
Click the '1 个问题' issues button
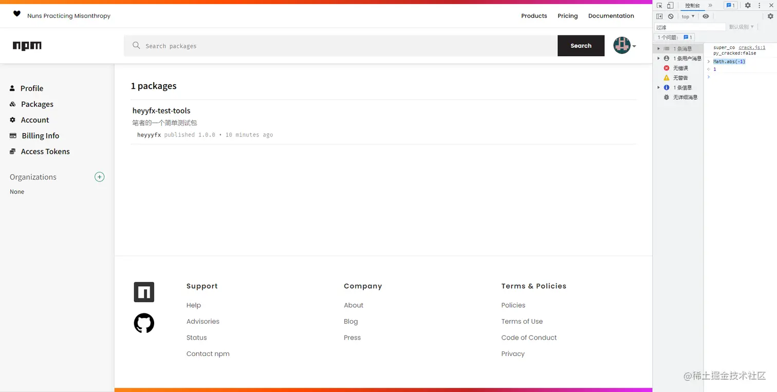click(x=675, y=38)
